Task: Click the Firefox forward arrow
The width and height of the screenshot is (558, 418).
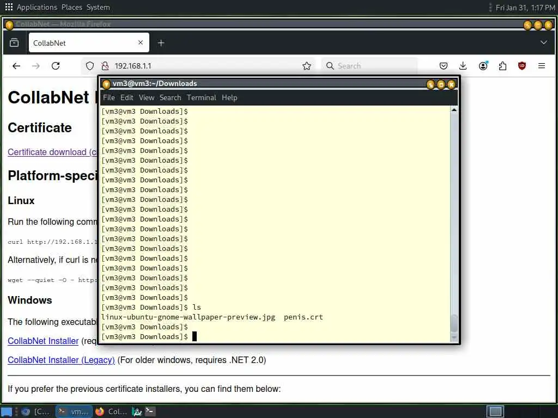Action: coord(35,66)
